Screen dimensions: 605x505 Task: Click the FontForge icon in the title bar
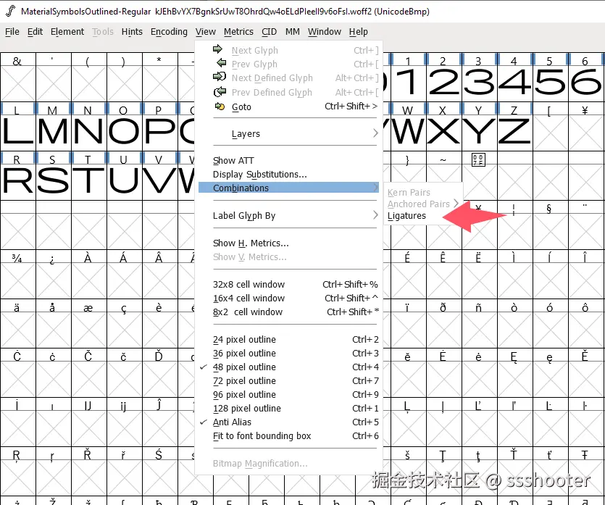pos(8,10)
